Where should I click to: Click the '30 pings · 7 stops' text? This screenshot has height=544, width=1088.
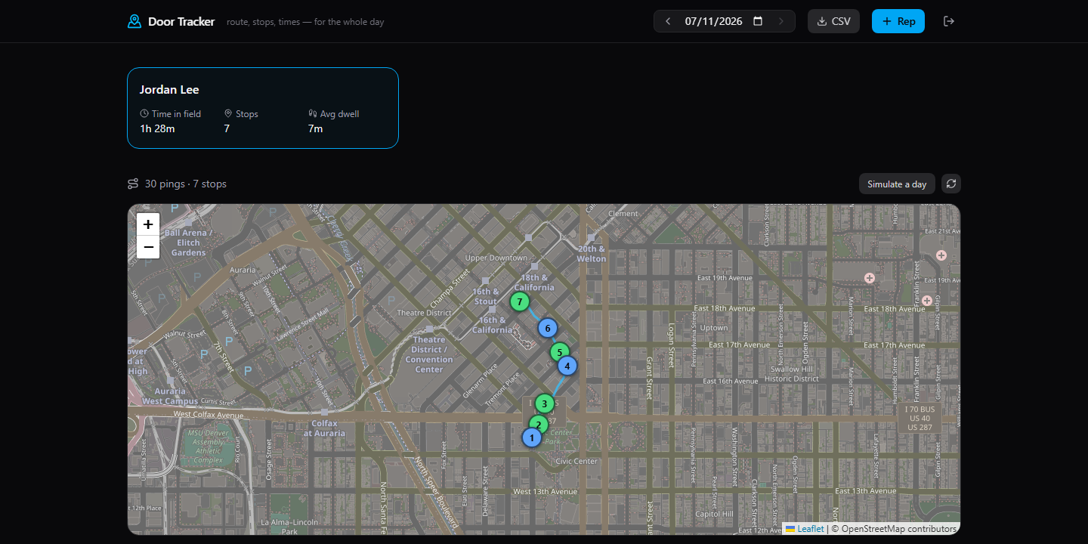coord(186,184)
